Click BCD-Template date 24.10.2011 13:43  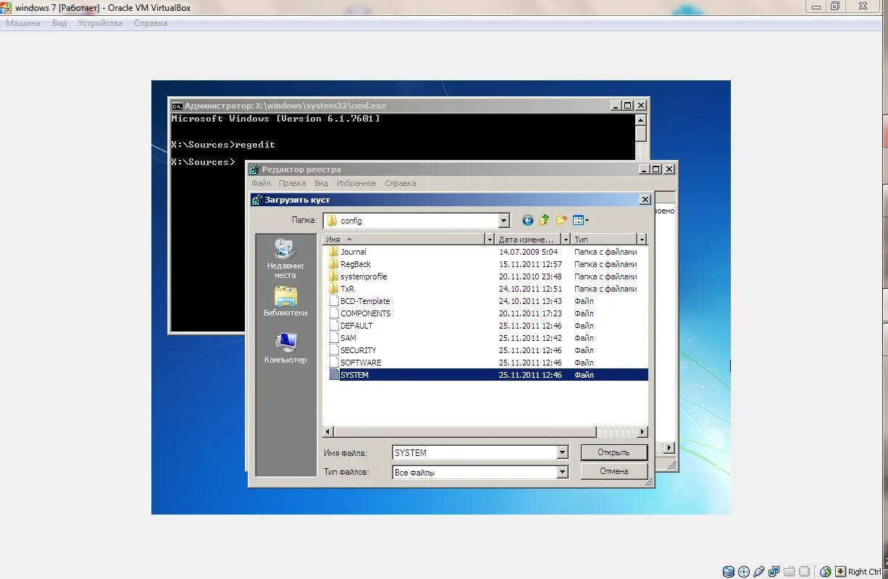click(x=530, y=301)
